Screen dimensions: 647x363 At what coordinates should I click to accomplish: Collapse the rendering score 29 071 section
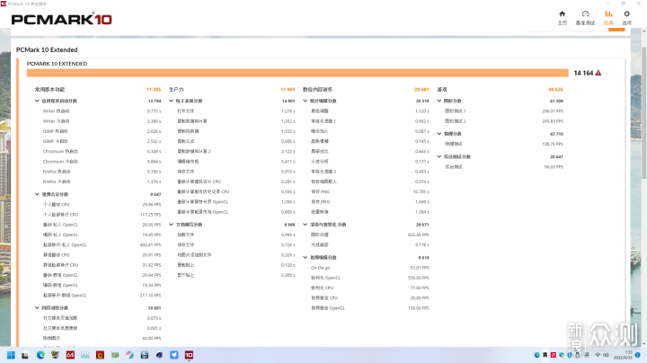pos(305,225)
